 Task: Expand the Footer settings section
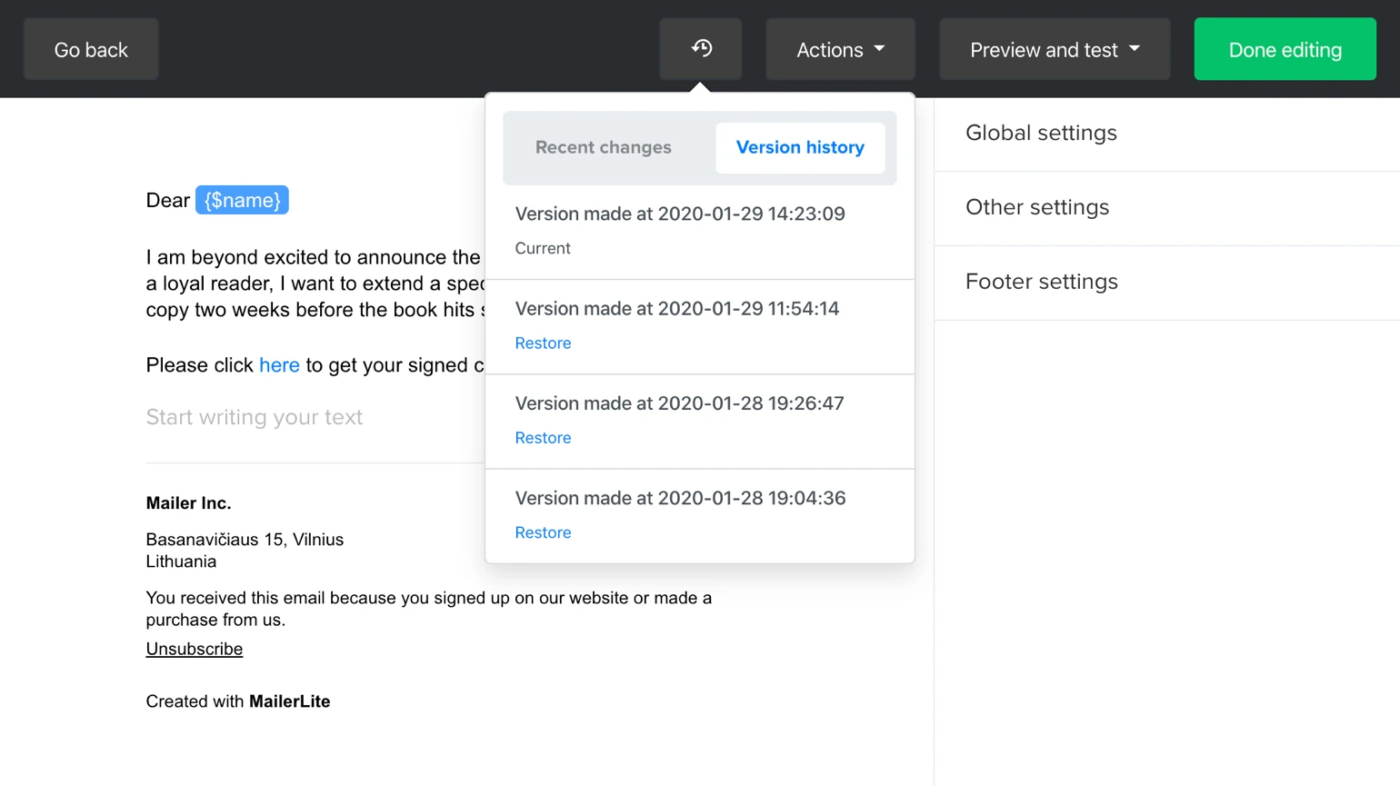pos(1041,282)
